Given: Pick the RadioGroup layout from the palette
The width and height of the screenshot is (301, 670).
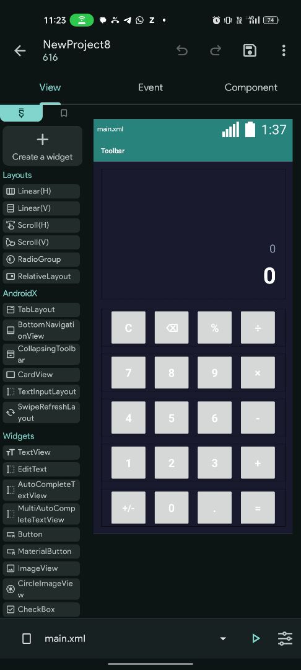Looking at the screenshot, I should (x=41, y=259).
